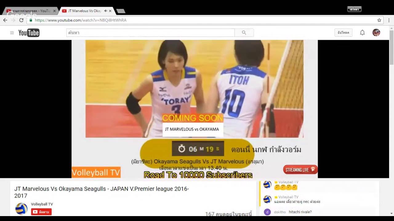
Task: Click the emoji chat message from Volleyball TV
Action: click(286, 187)
